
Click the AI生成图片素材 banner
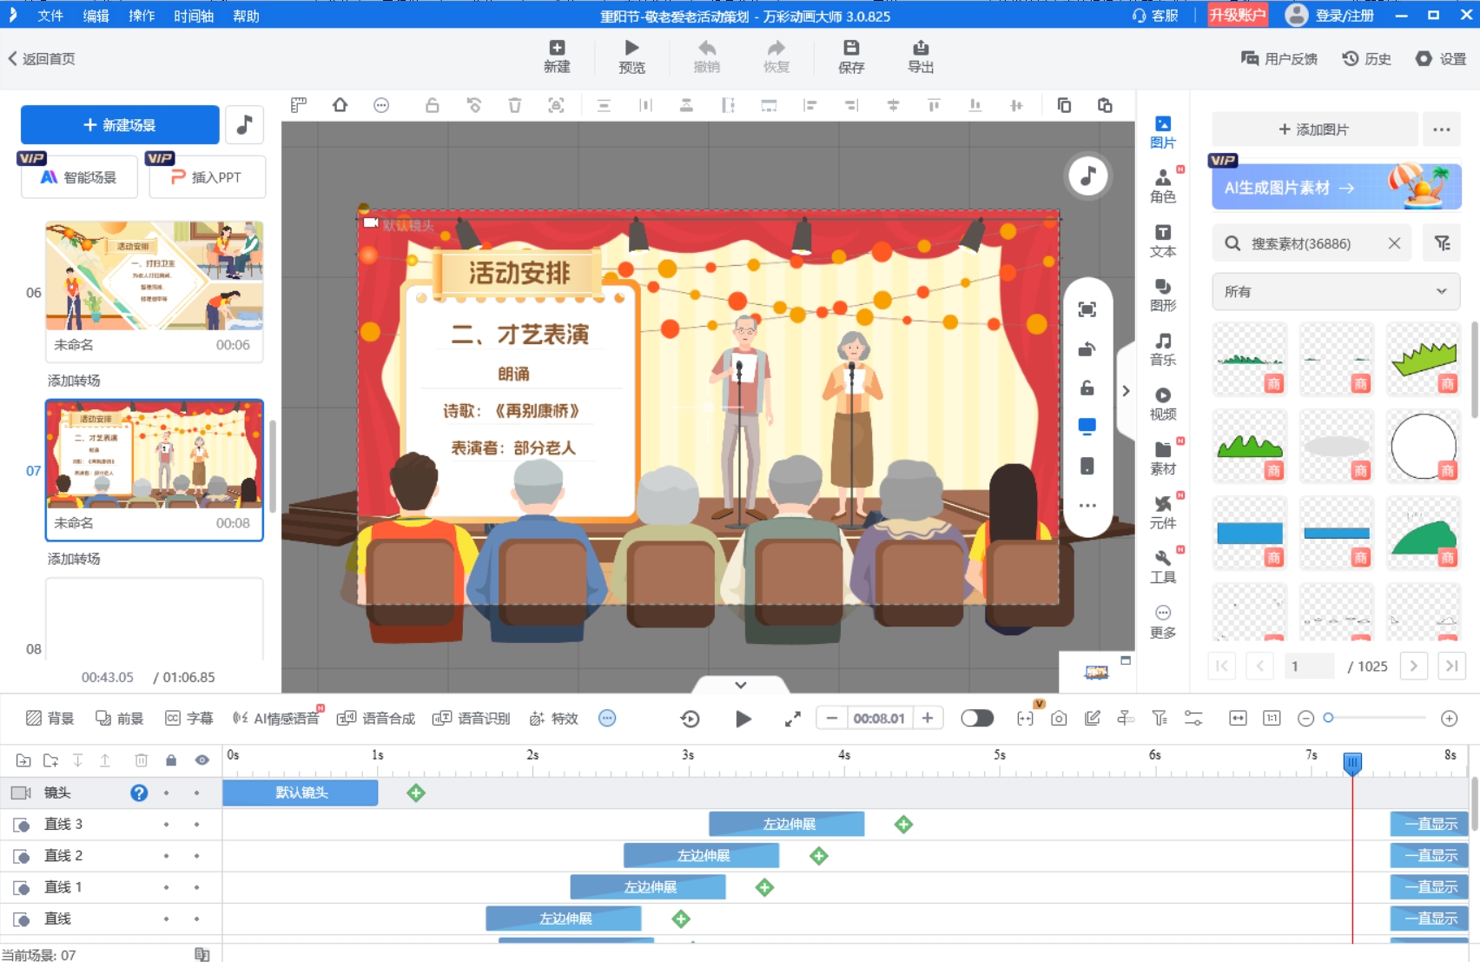click(1336, 187)
